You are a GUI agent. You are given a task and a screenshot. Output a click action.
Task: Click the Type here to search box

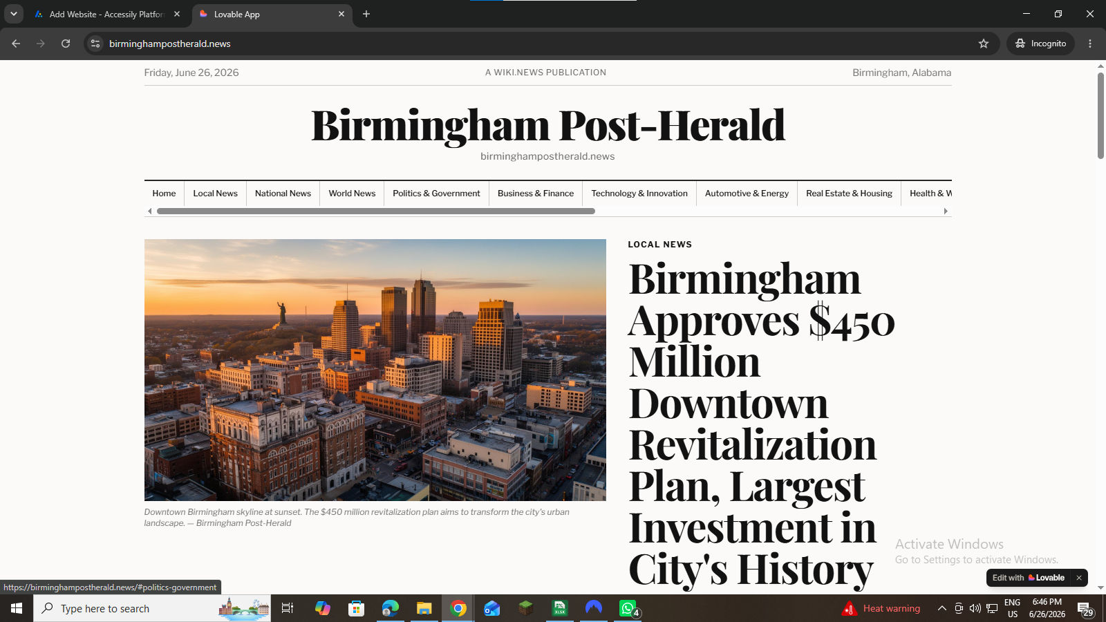pyautogui.click(x=152, y=608)
